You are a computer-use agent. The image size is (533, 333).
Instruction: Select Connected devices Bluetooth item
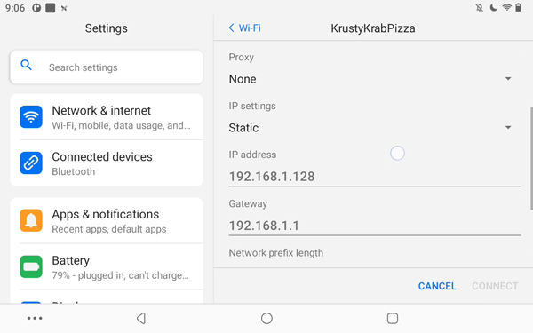tap(107, 163)
